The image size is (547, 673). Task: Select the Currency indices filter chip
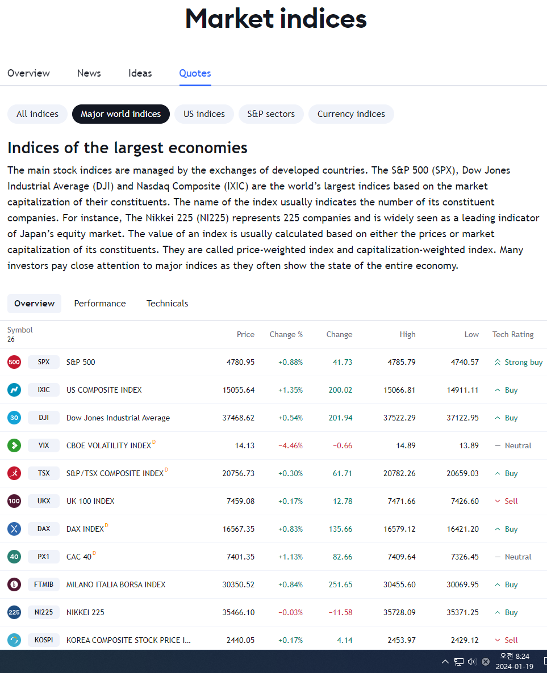pyautogui.click(x=351, y=113)
